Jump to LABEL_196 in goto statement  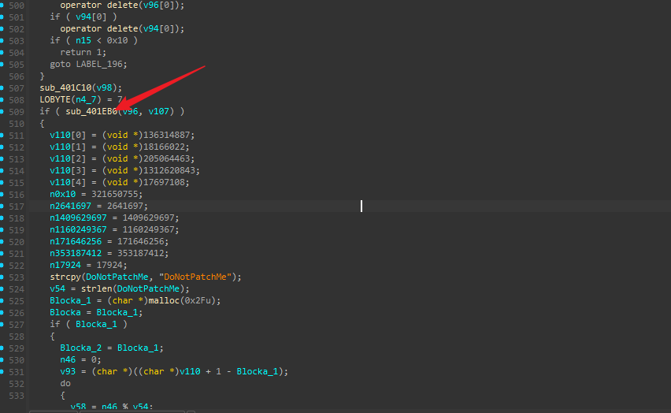[99, 65]
